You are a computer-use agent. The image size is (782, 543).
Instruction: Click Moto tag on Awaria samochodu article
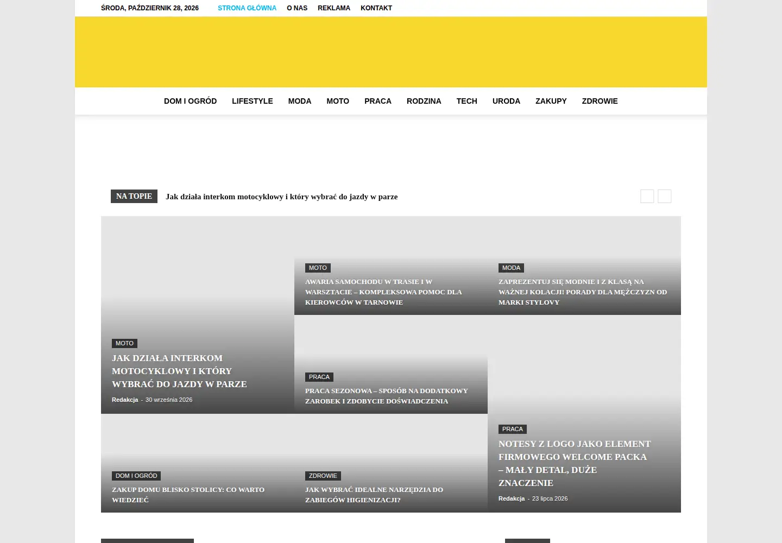(318, 268)
